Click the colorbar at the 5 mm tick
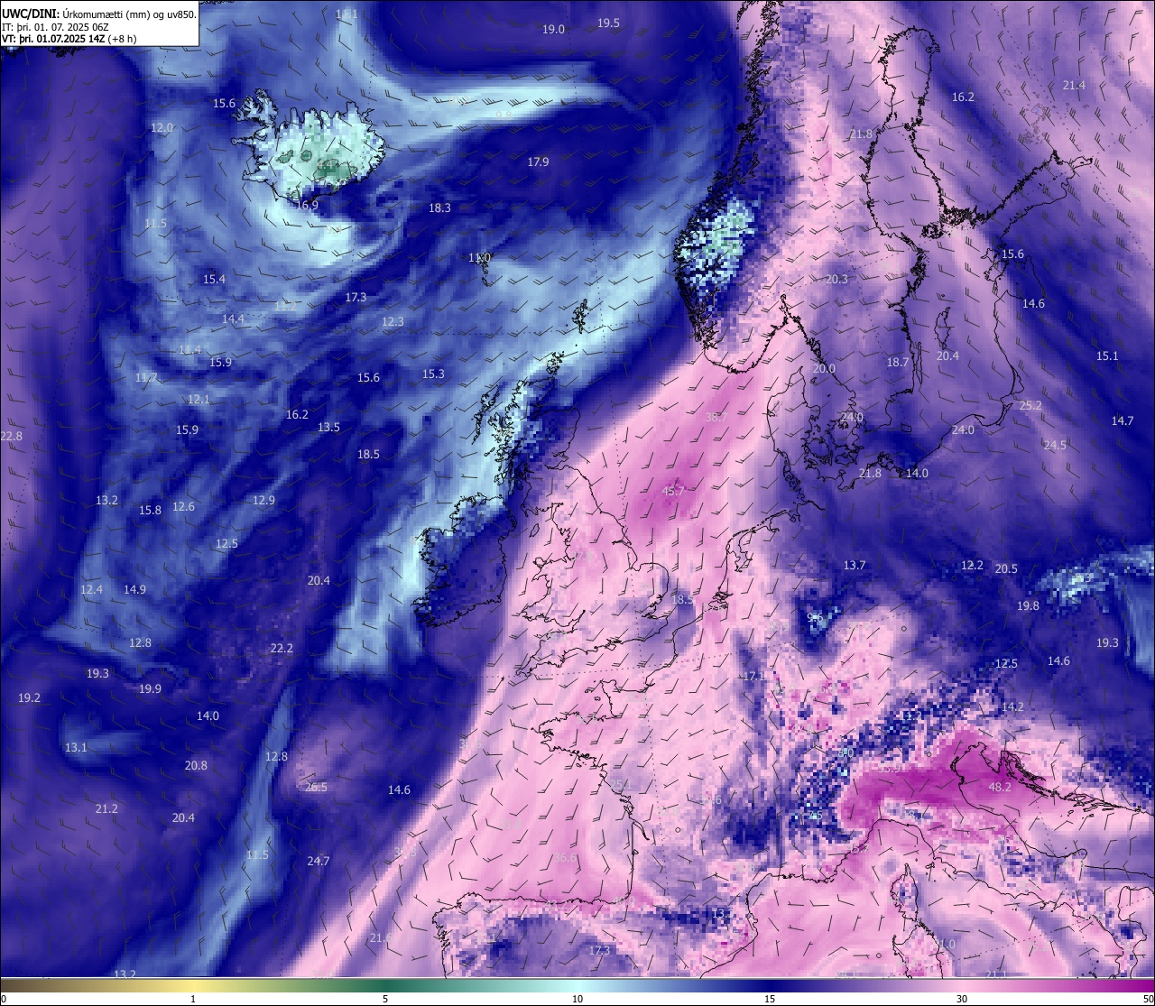1155x1006 pixels. click(385, 985)
